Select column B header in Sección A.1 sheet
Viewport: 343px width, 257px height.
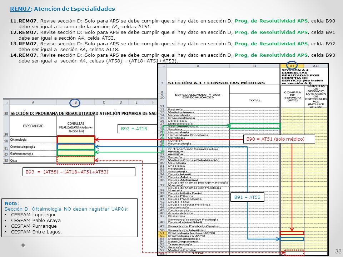point(255,66)
